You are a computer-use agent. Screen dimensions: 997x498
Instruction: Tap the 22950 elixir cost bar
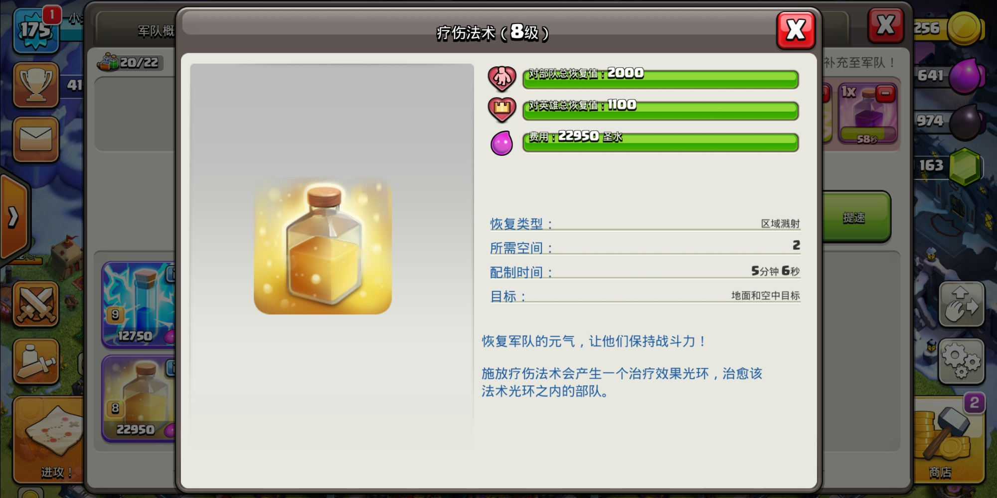[x=661, y=142]
